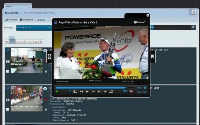Jump to the next frame
The height and width of the screenshot is (125, 200).
pos(99,91)
